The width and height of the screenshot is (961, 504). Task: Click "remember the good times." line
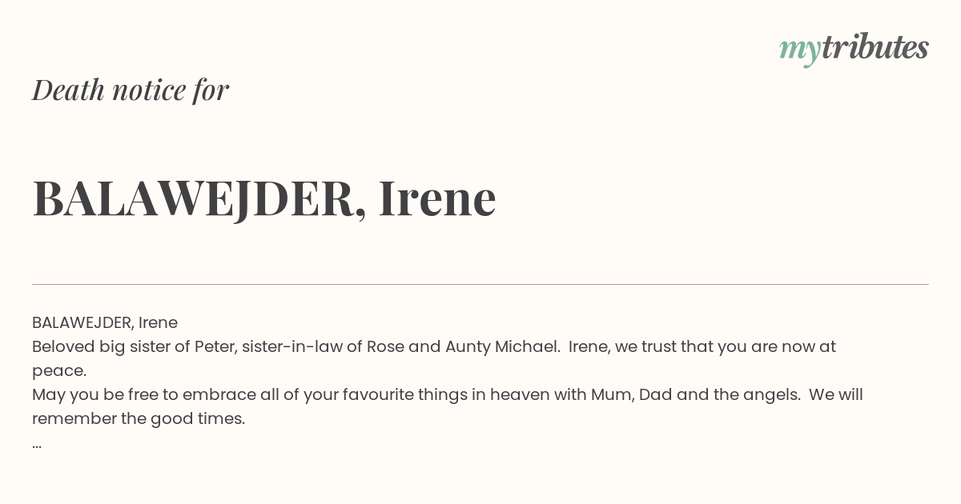tap(139, 419)
